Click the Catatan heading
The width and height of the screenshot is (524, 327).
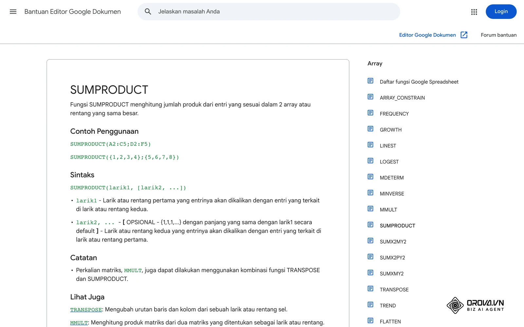[x=84, y=258]
